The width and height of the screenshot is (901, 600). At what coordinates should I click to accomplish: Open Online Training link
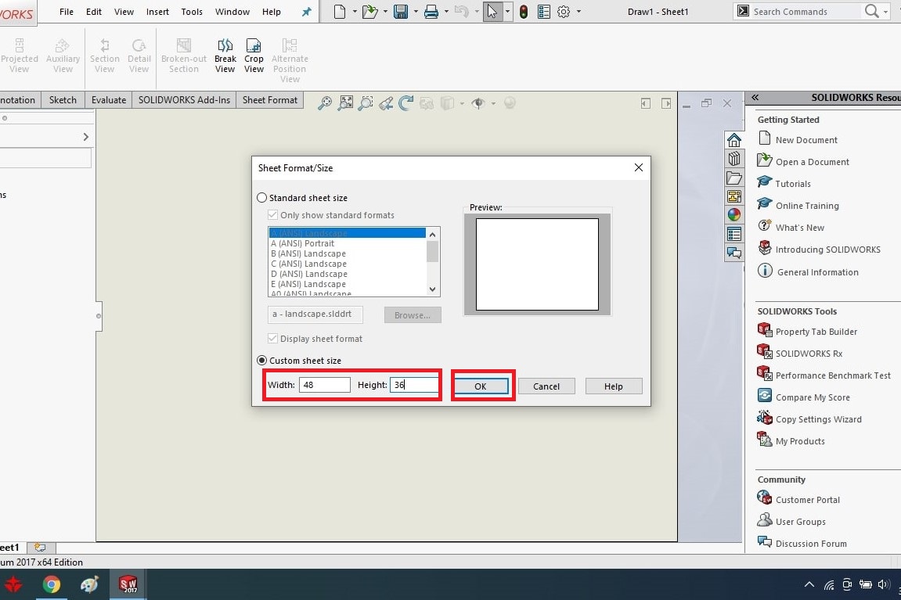(x=807, y=206)
